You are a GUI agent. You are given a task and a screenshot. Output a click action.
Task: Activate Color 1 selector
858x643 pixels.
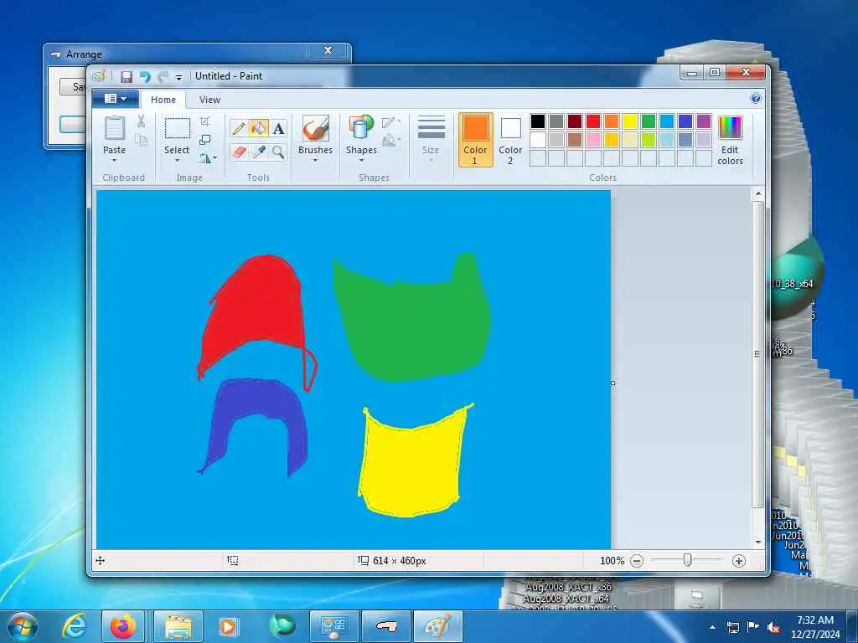coord(475,140)
